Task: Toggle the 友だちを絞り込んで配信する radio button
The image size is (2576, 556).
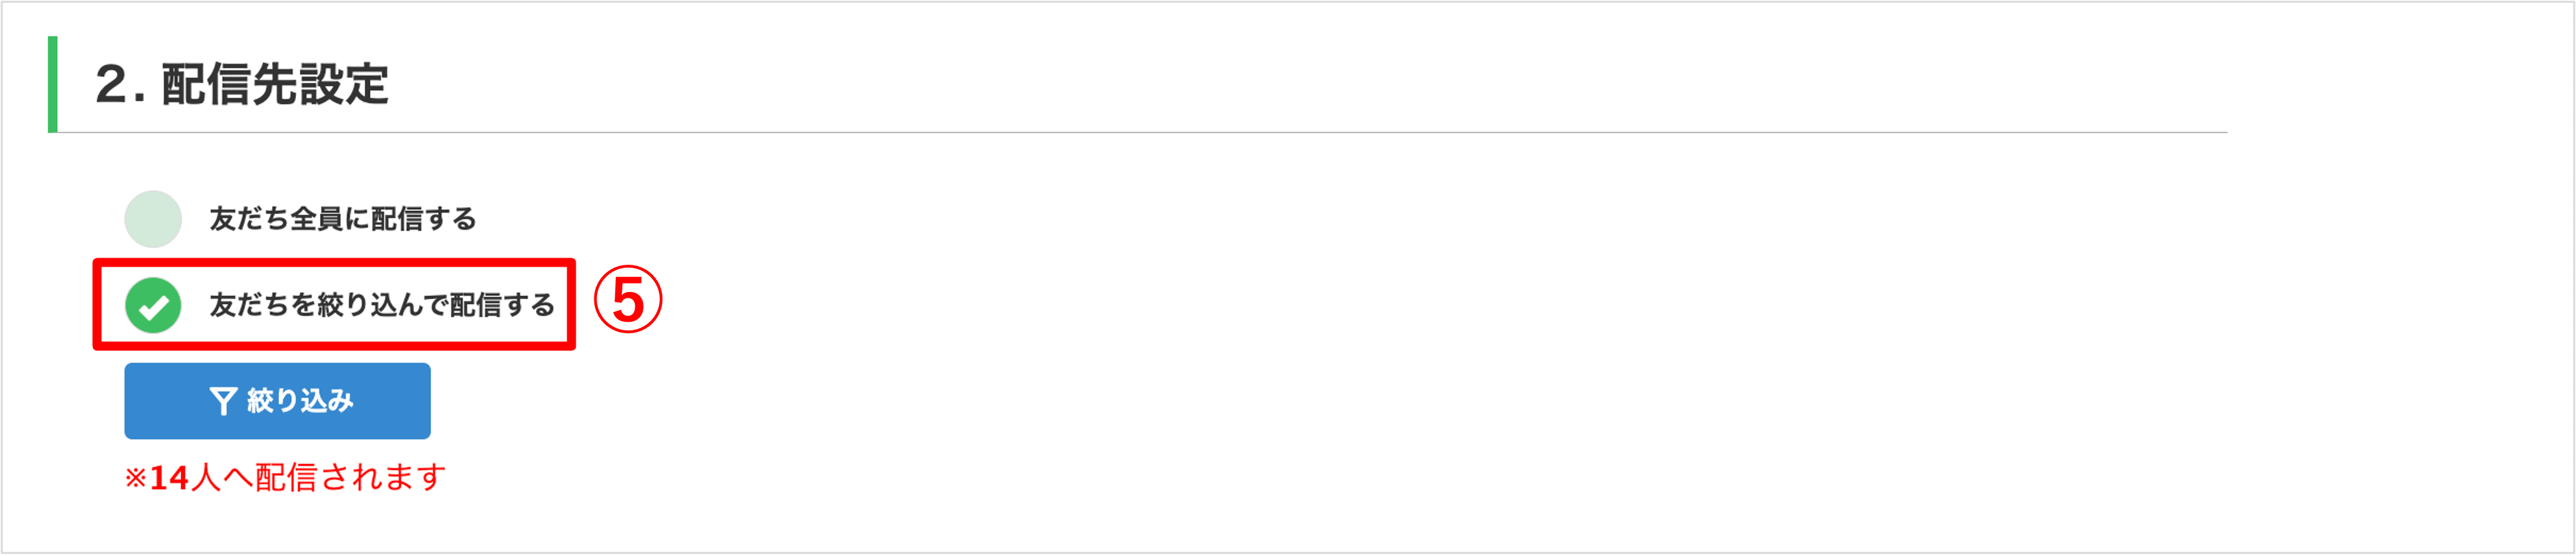Action: click(x=153, y=305)
